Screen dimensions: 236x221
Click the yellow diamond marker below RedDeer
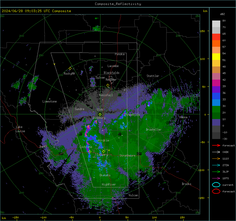pos(108,85)
